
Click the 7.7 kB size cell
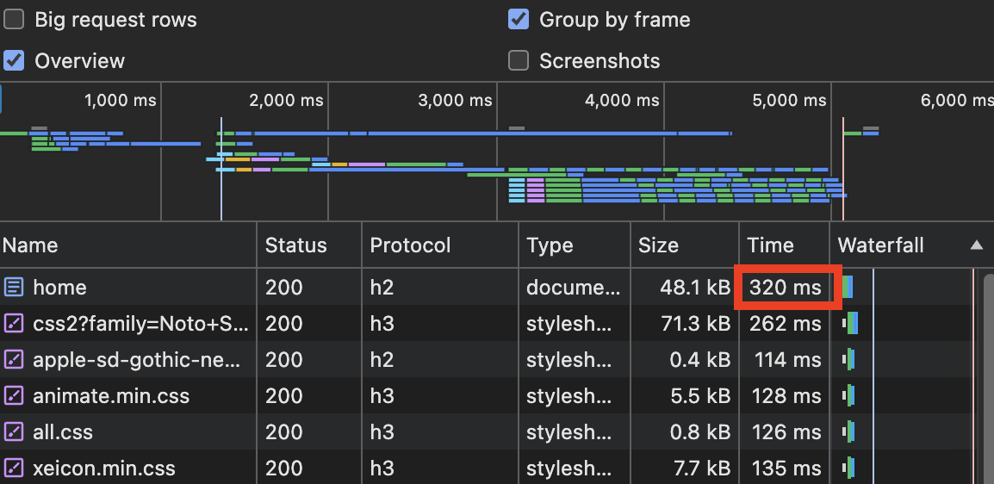700,468
